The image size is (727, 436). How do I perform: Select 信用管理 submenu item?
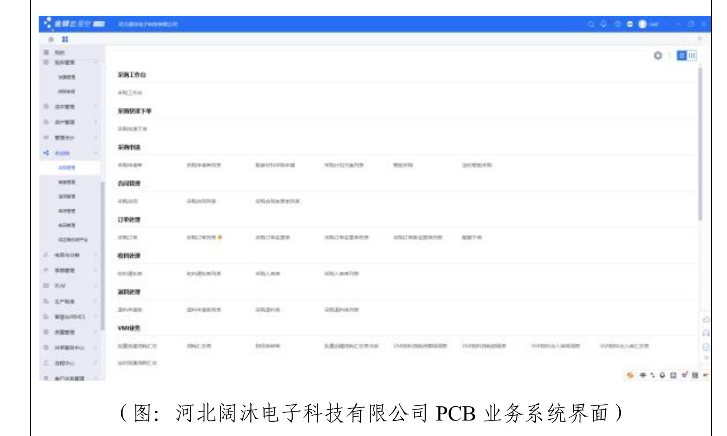(67, 196)
